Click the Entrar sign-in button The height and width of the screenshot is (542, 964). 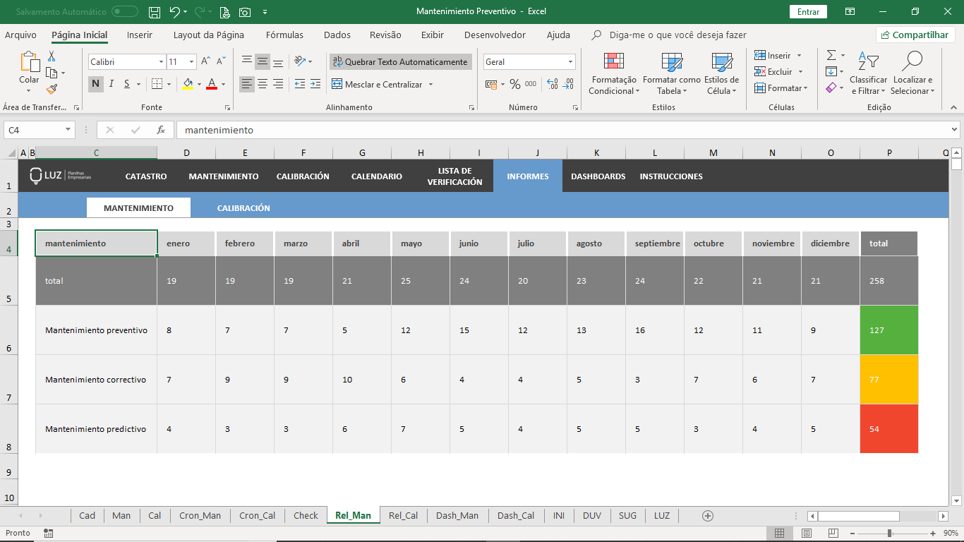(x=808, y=12)
